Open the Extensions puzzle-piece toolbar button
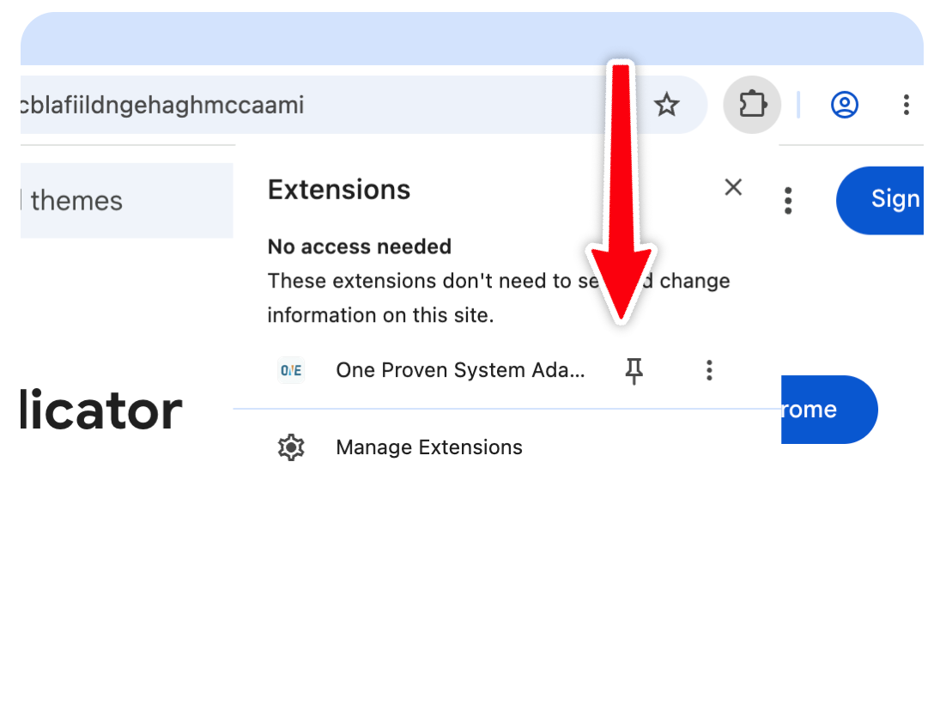946x711 pixels. pyautogui.click(x=752, y=105)
